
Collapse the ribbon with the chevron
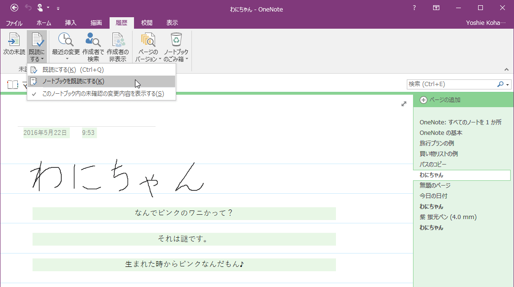(x=506, y=69)
